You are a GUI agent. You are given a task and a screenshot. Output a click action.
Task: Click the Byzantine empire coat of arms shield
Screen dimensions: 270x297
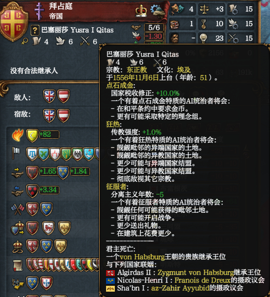coord(13,22)
